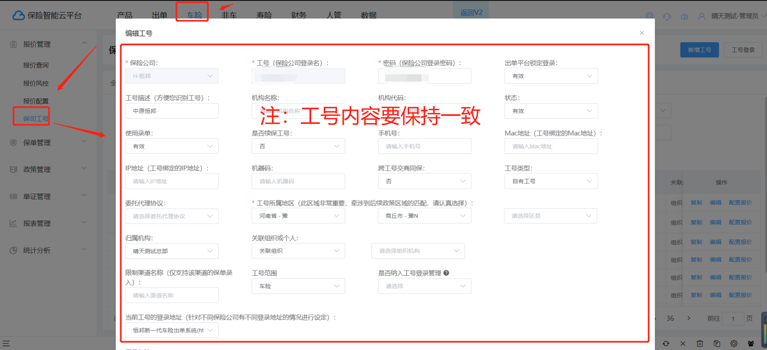This screenshot has height=350, width=767.
Task: Open the province dropdown showing 河南省 - 豫
Action: click(x=298, y=216)
